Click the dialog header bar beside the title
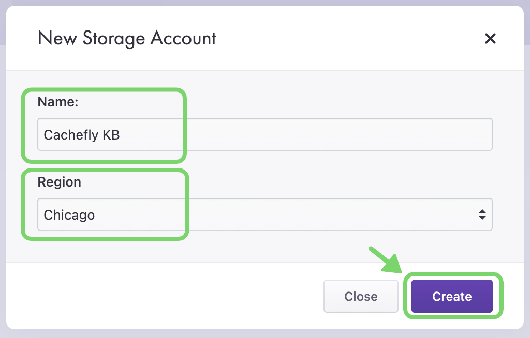 coord(336,38)
